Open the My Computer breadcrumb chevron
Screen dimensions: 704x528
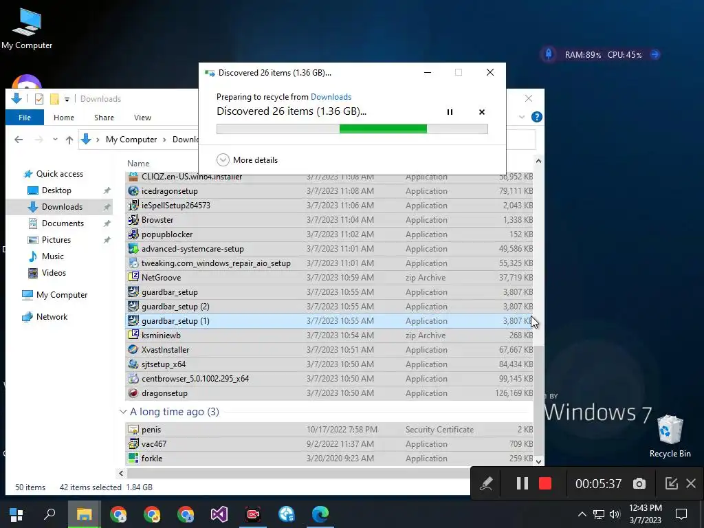[164, 140]
